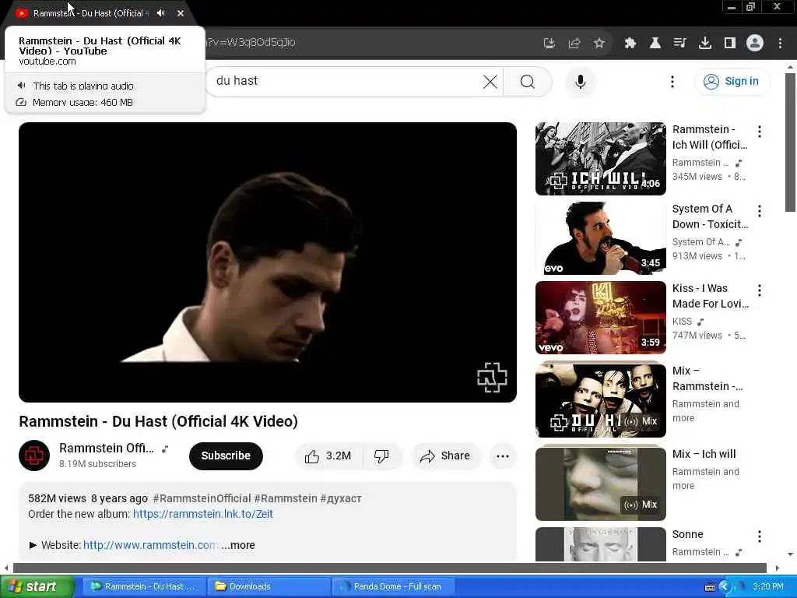Open the Ich Will video thumbnail
This screenshot has height=598, width=797.
tap(600, 159)
